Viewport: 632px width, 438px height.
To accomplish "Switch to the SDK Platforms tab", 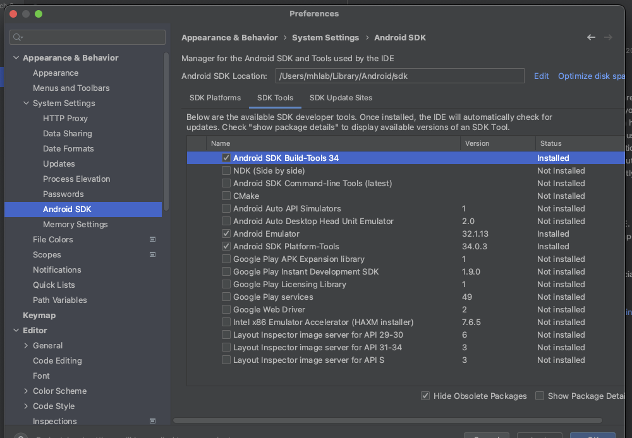I will pyautogui.click(x=216, y=98).
